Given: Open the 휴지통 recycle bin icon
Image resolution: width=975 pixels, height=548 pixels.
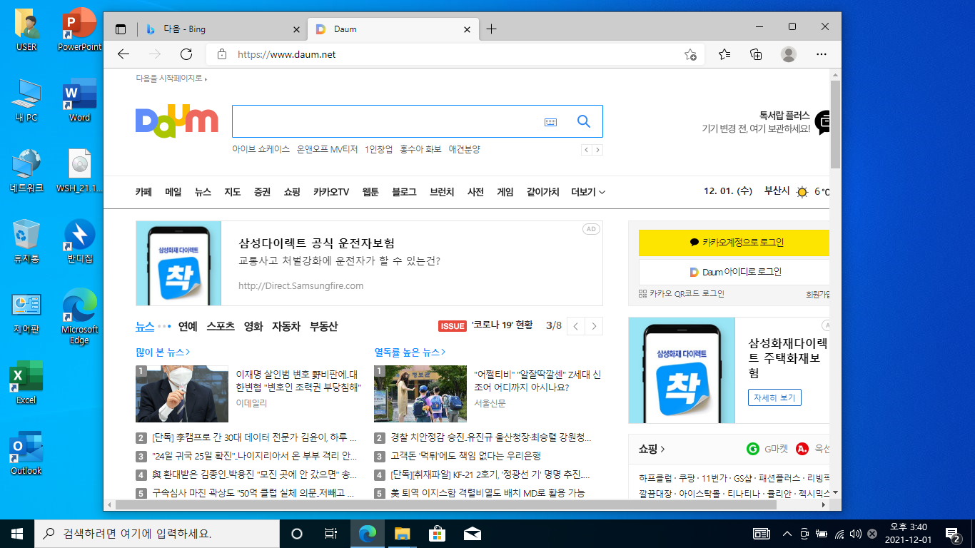Looking at the screenshot, I should click(26, 241).
